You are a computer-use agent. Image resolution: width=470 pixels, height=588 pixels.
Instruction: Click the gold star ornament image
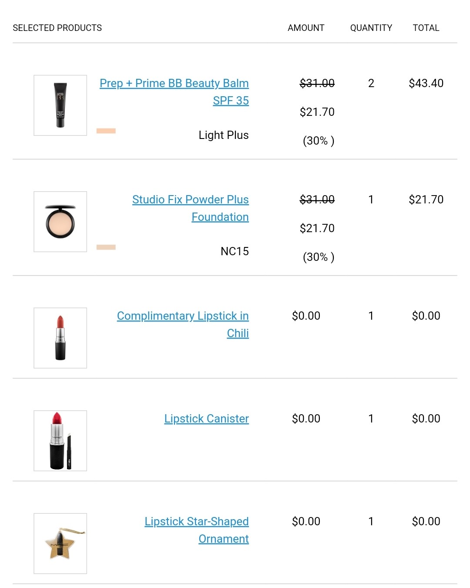pyautogui.click(x=60, y=544)
